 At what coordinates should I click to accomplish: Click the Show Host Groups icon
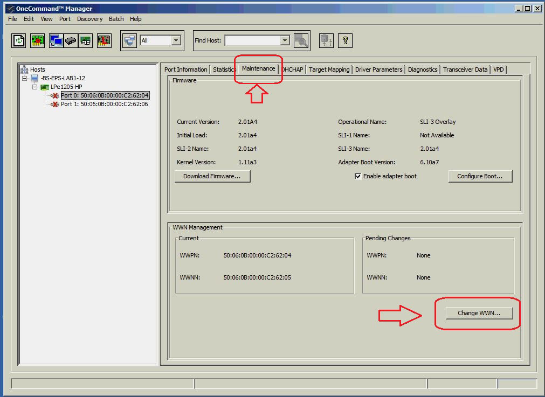click(x=129, y=40)
